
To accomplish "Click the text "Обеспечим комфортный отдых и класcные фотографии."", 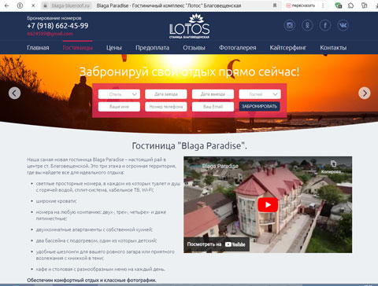I will [91, 280].
